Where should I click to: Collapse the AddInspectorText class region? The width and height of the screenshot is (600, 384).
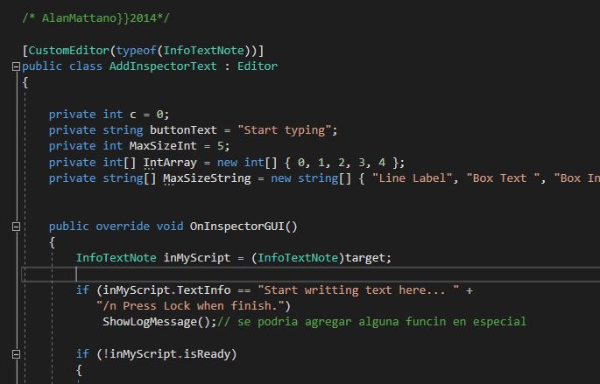(x=16, y=66)
